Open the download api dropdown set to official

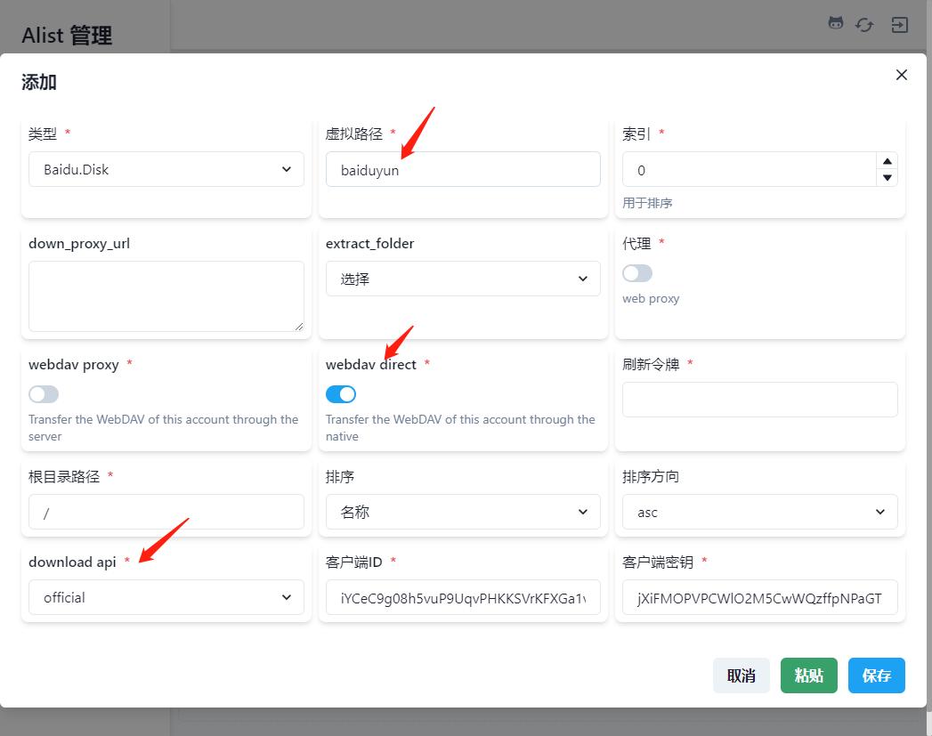click(166, 597)
